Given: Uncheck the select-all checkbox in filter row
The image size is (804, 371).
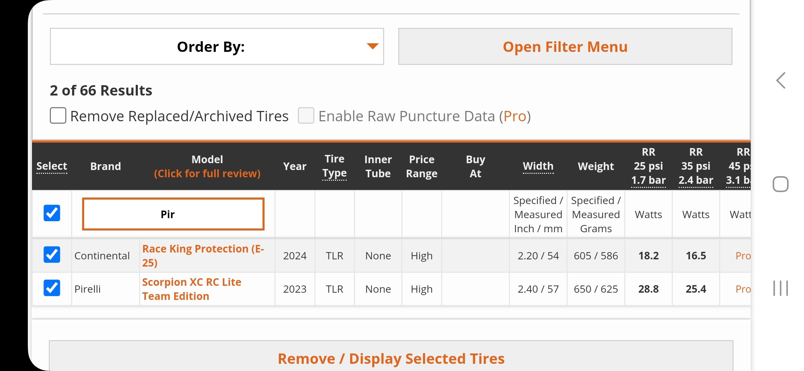Looking at the screenshot, I should 52,213.
